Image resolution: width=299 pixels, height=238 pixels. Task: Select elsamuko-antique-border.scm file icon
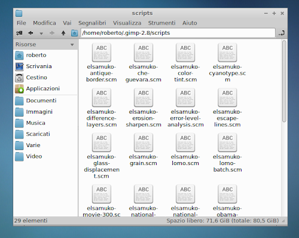(102, 53)
